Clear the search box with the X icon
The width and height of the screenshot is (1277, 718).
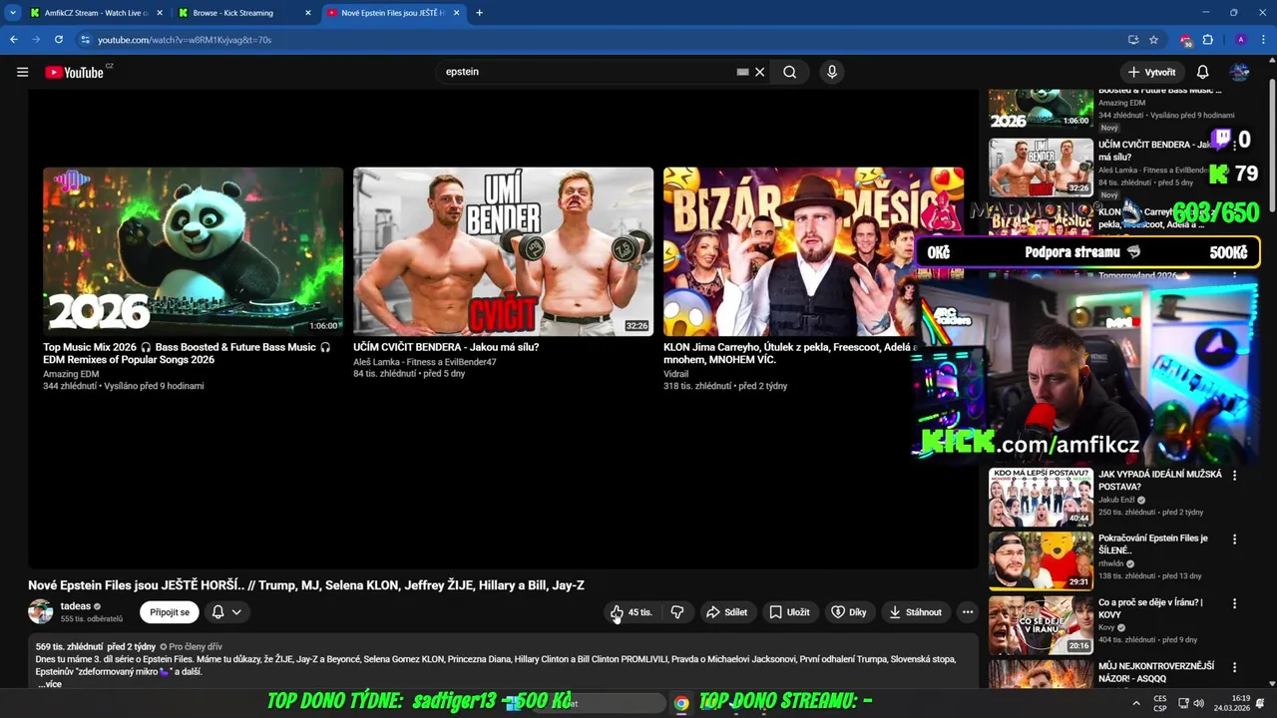(759, 72)
